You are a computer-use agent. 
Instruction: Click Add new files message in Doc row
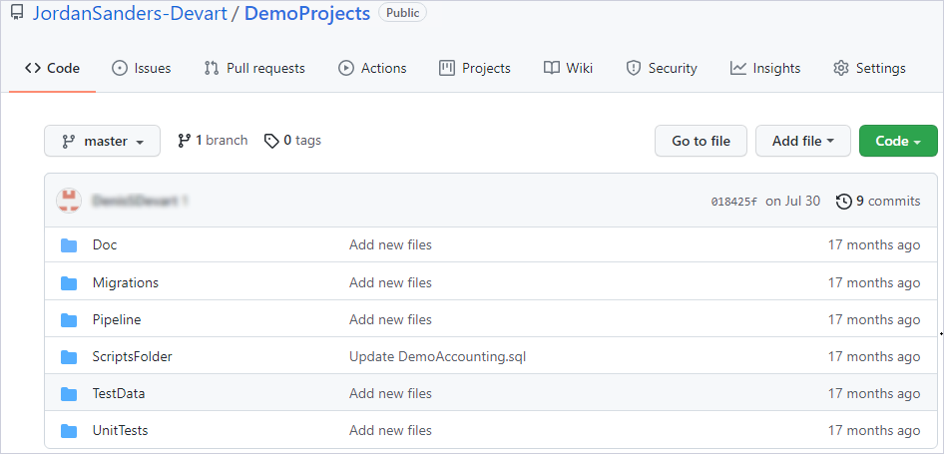coord(391,245)
